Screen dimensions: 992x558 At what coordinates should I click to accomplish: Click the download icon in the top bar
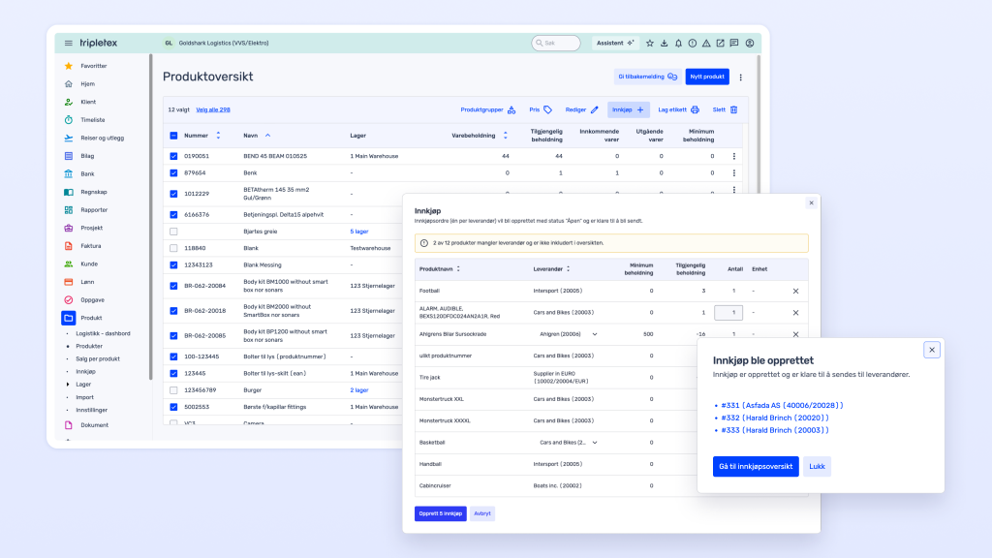(664, 43)
